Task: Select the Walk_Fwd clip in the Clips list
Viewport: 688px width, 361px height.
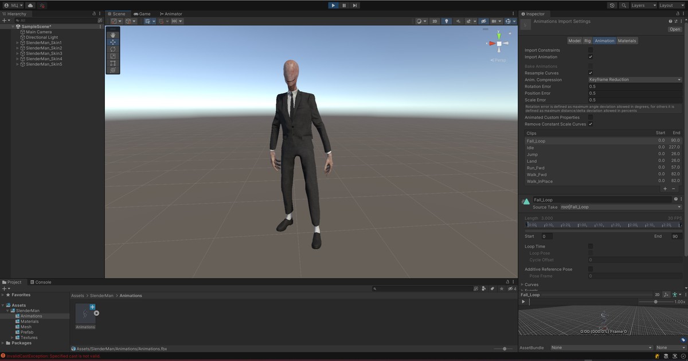Action: click(x=537, y=174)
